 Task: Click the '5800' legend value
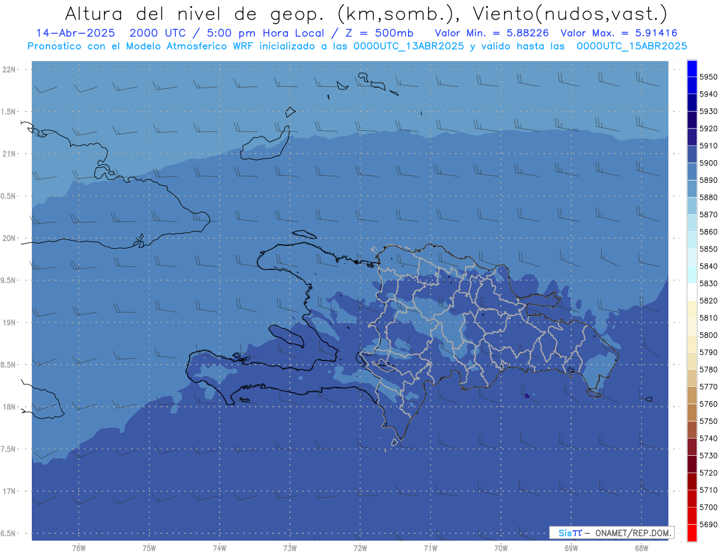pyautogui.click(x=708, y=335)
